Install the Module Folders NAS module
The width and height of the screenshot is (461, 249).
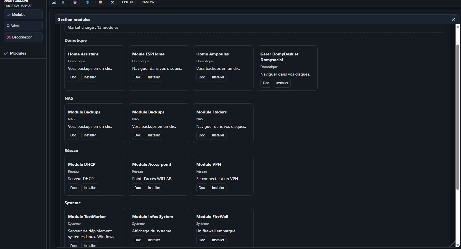(x=218, y=135)
